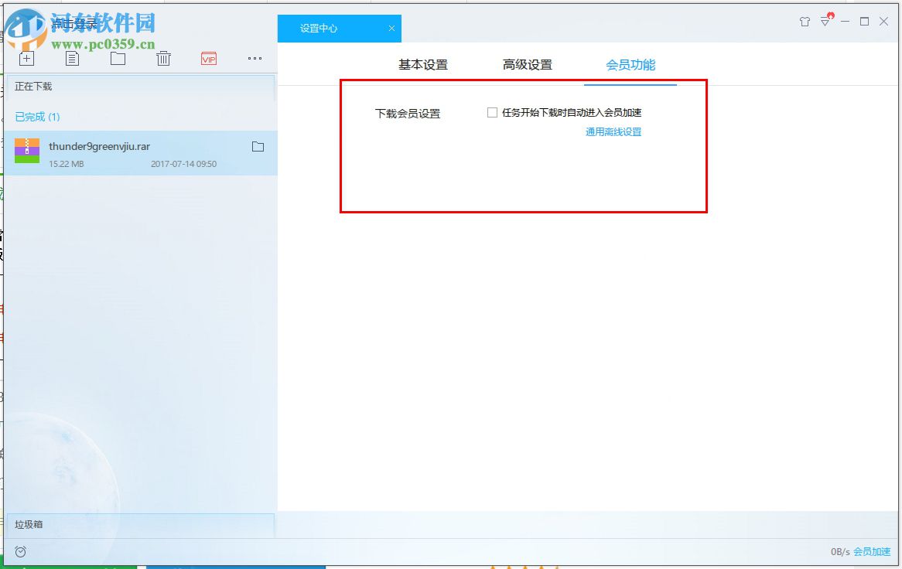Image resolution: width=902 pixels, height=569 pixels.
Task: Open VIP membership features
Action: point(208,58)
